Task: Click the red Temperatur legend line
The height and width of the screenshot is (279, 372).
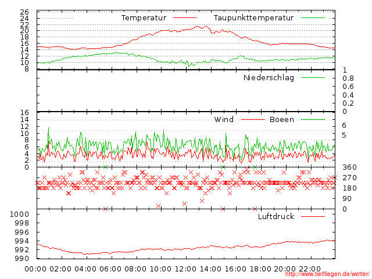Action: click(185, 18)
